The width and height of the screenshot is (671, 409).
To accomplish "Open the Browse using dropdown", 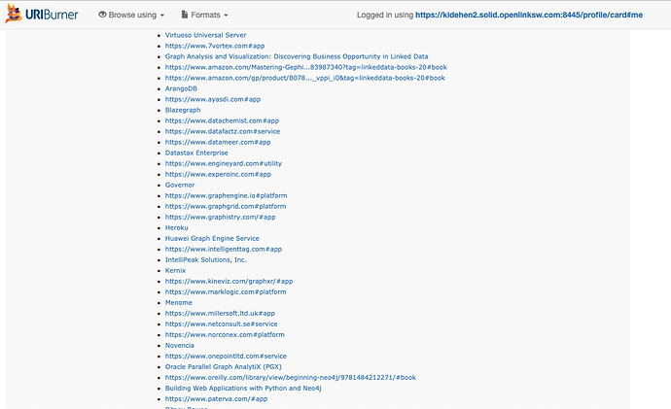I will tap(131, 15).
